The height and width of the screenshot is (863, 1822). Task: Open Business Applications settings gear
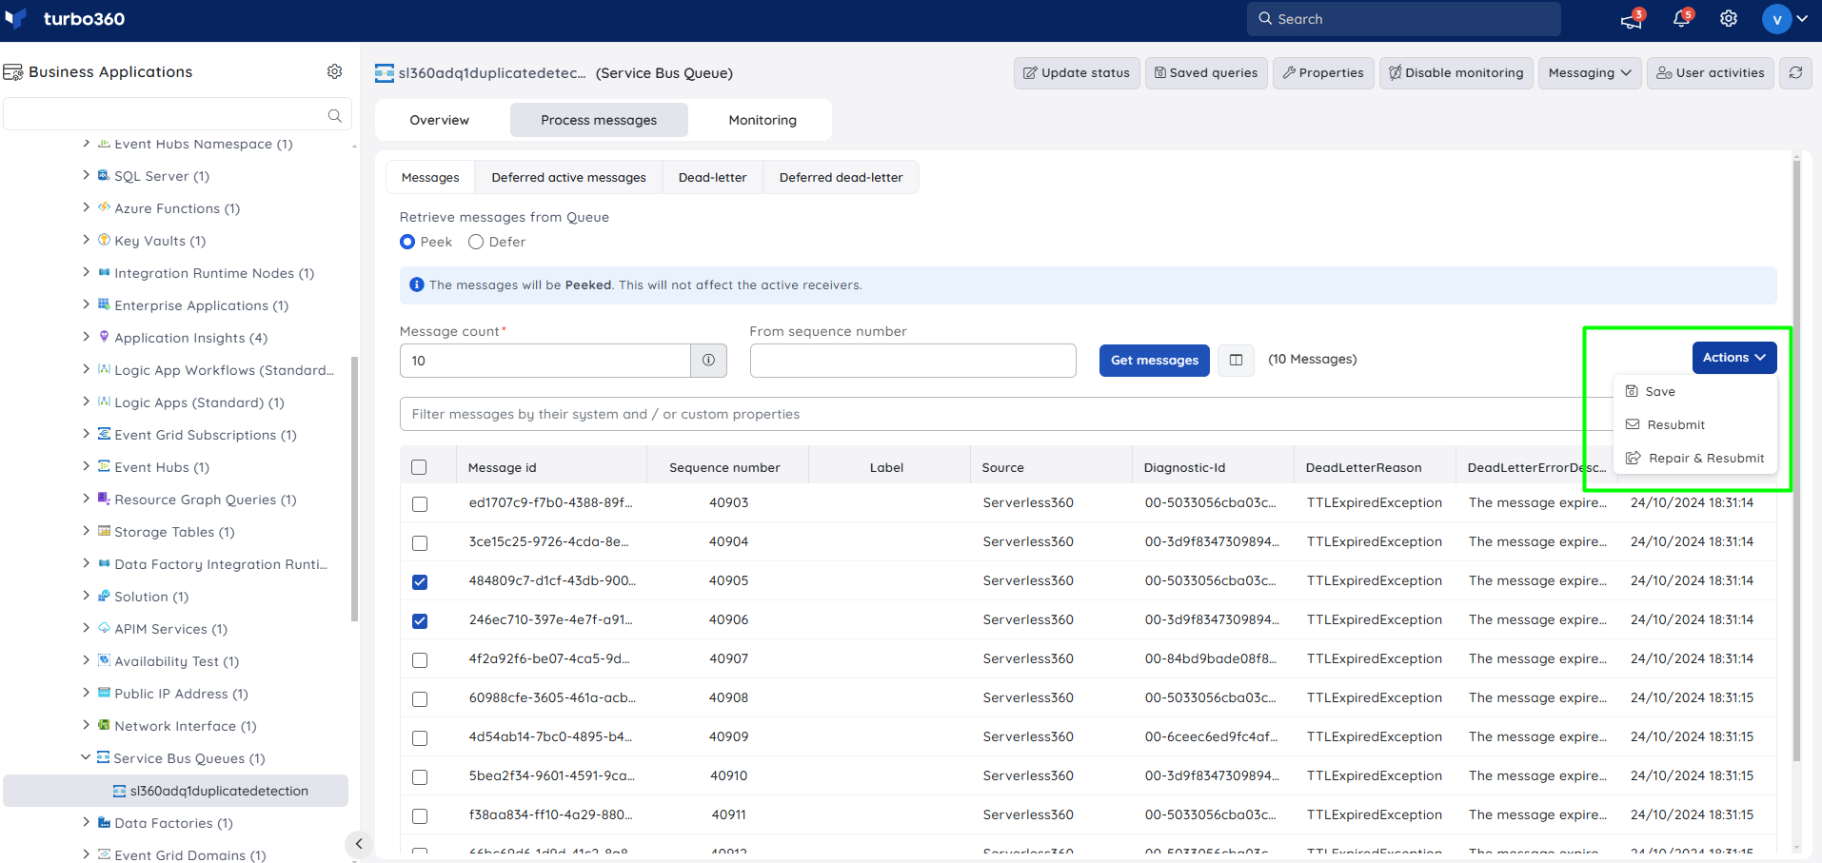(x=334, y=71)
